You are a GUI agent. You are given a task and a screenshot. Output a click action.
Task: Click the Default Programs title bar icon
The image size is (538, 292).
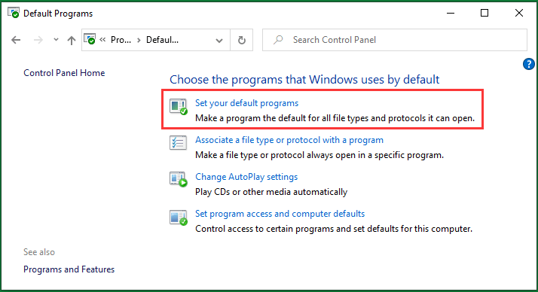point(14,13)
